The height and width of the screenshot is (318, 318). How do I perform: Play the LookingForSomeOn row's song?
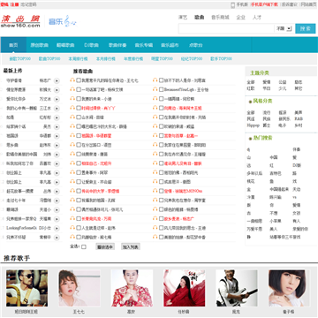point(57,228)
